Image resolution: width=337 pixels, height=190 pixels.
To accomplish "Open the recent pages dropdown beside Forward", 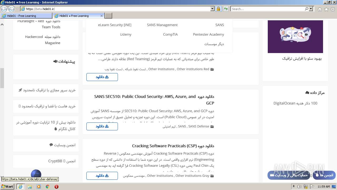I will [x=17, y=9].
